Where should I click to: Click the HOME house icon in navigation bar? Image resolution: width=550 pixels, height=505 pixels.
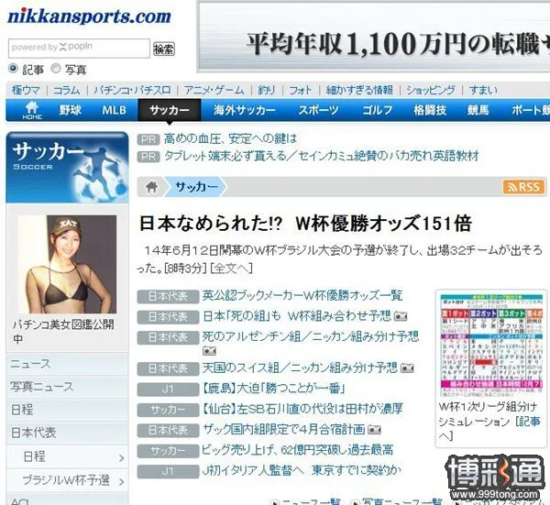[x=32, y=110]
